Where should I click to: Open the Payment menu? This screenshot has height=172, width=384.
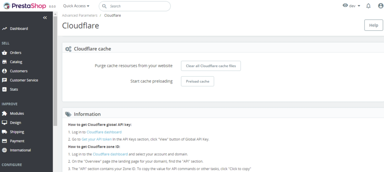[17, 141]
